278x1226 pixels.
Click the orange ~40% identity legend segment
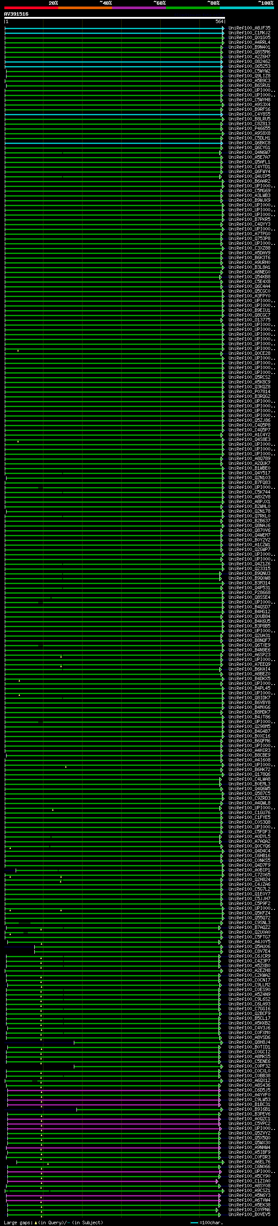(x=85, y=8)
